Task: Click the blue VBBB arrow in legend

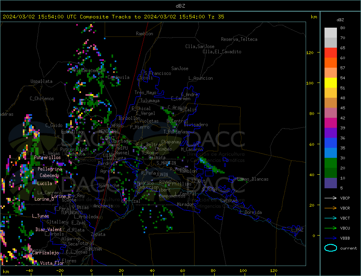Action: coord(331,238)
